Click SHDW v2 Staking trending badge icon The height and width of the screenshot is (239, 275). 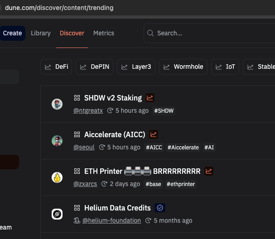pyautogui.click(x=150, y=98)
